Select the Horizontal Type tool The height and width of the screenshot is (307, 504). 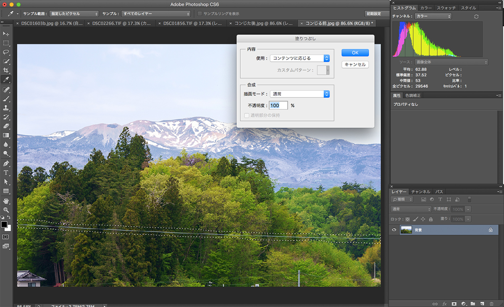click(x=6, y=173)
